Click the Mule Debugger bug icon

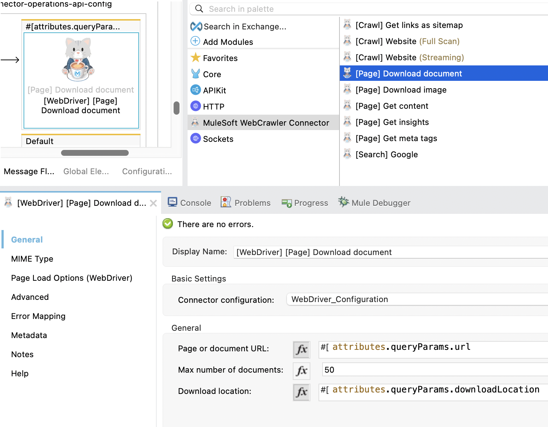tap(344, 202)
